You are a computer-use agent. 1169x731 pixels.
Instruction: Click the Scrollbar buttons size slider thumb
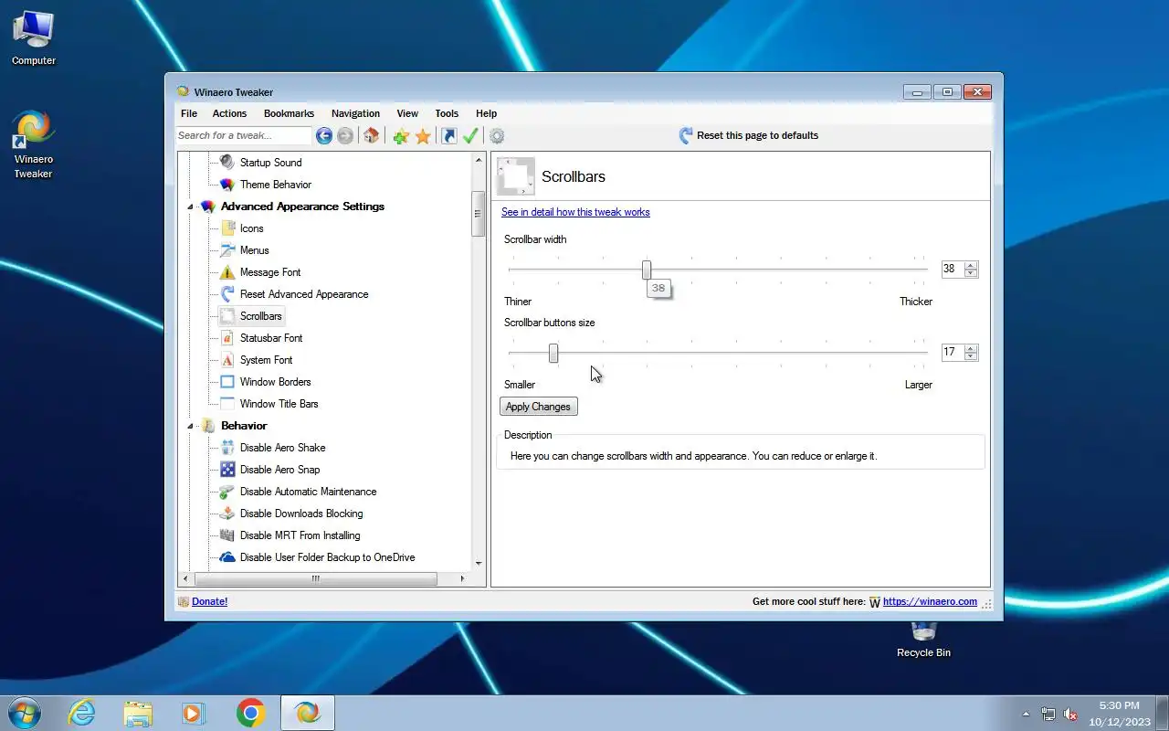click(553, 353)
